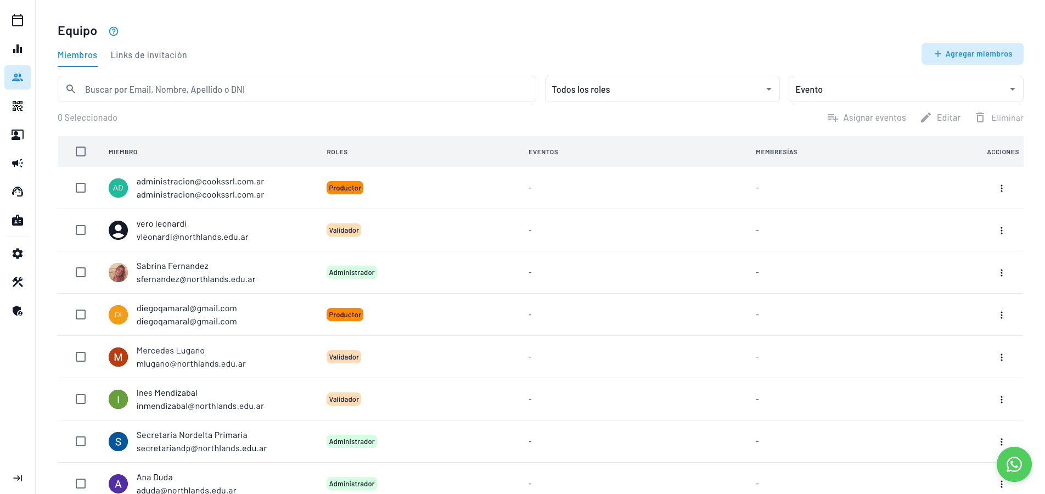
Task: Click Sabrina Fernandez's profile photo
Action: (118, 272)
